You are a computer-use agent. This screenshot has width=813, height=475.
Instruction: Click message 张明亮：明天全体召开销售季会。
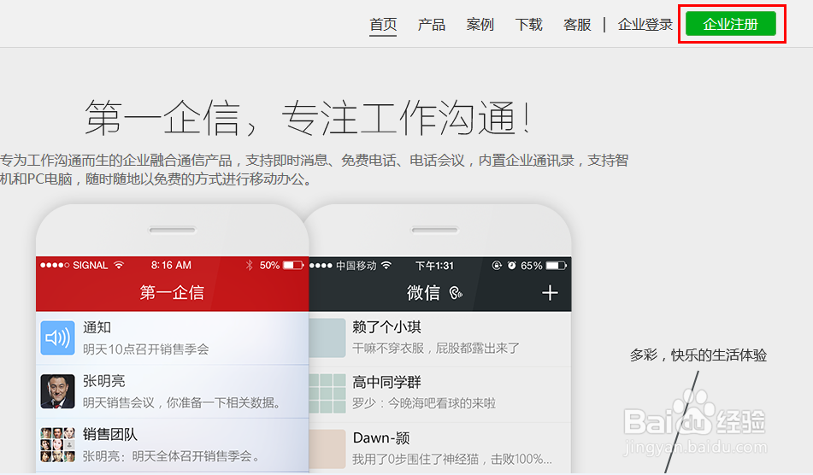pyautogui.click(x=171, y=456)
